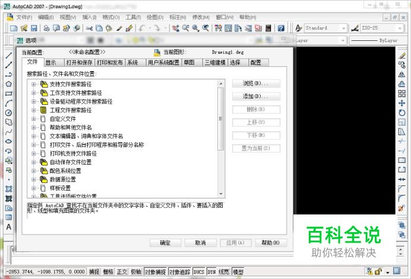Image resolution: width=411 pixels, height=279 pixels.
Task: Click the 浏览(B)... button
Action: click(x=256, y=84)
